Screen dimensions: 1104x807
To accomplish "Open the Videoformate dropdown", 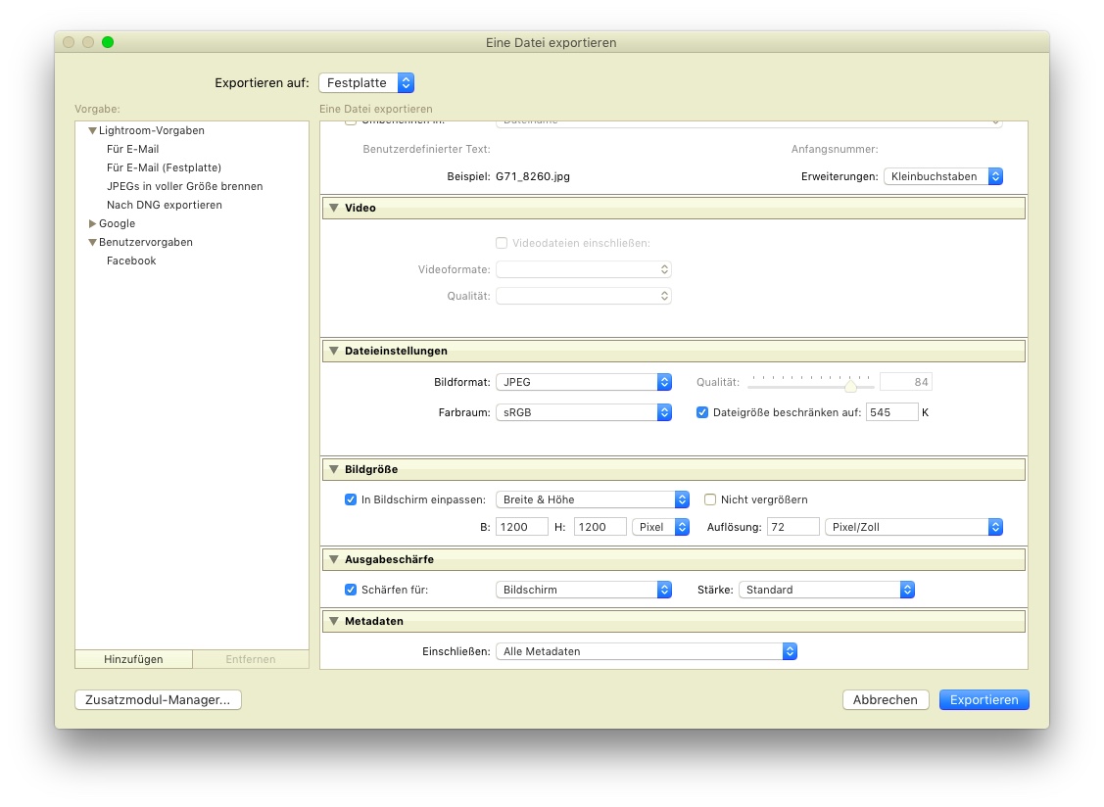I will pyautogui.click(x=584, y=269).
